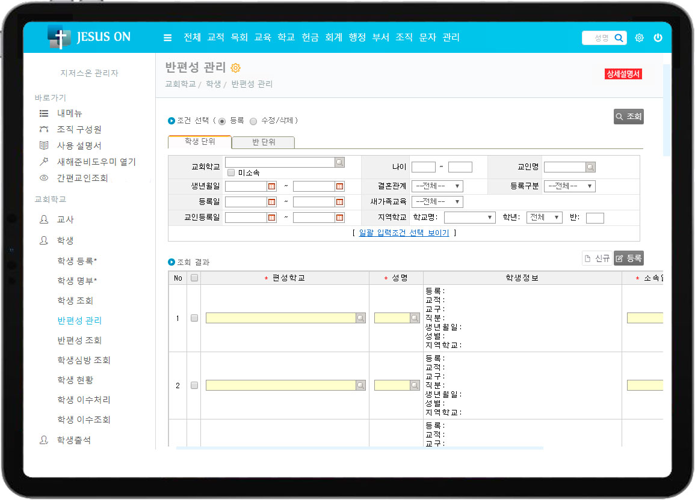The height and width of the screenshot is (500, 695).
Task: Click 일괄 입력조건 선택 보이기 link
Action: click(x=404, y=233)
